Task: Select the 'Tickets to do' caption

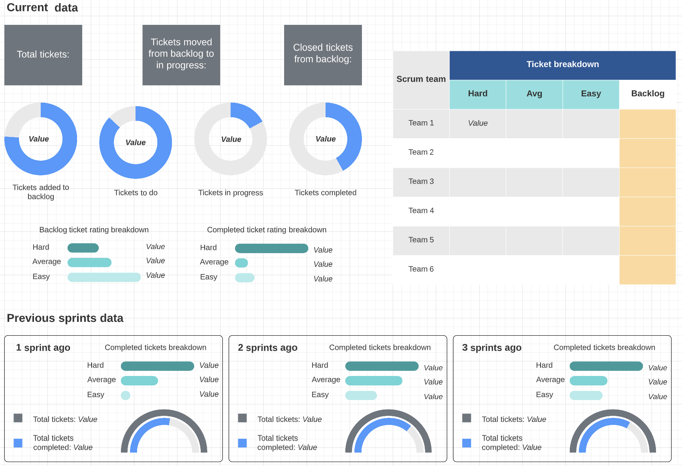Action: [136, 193]
